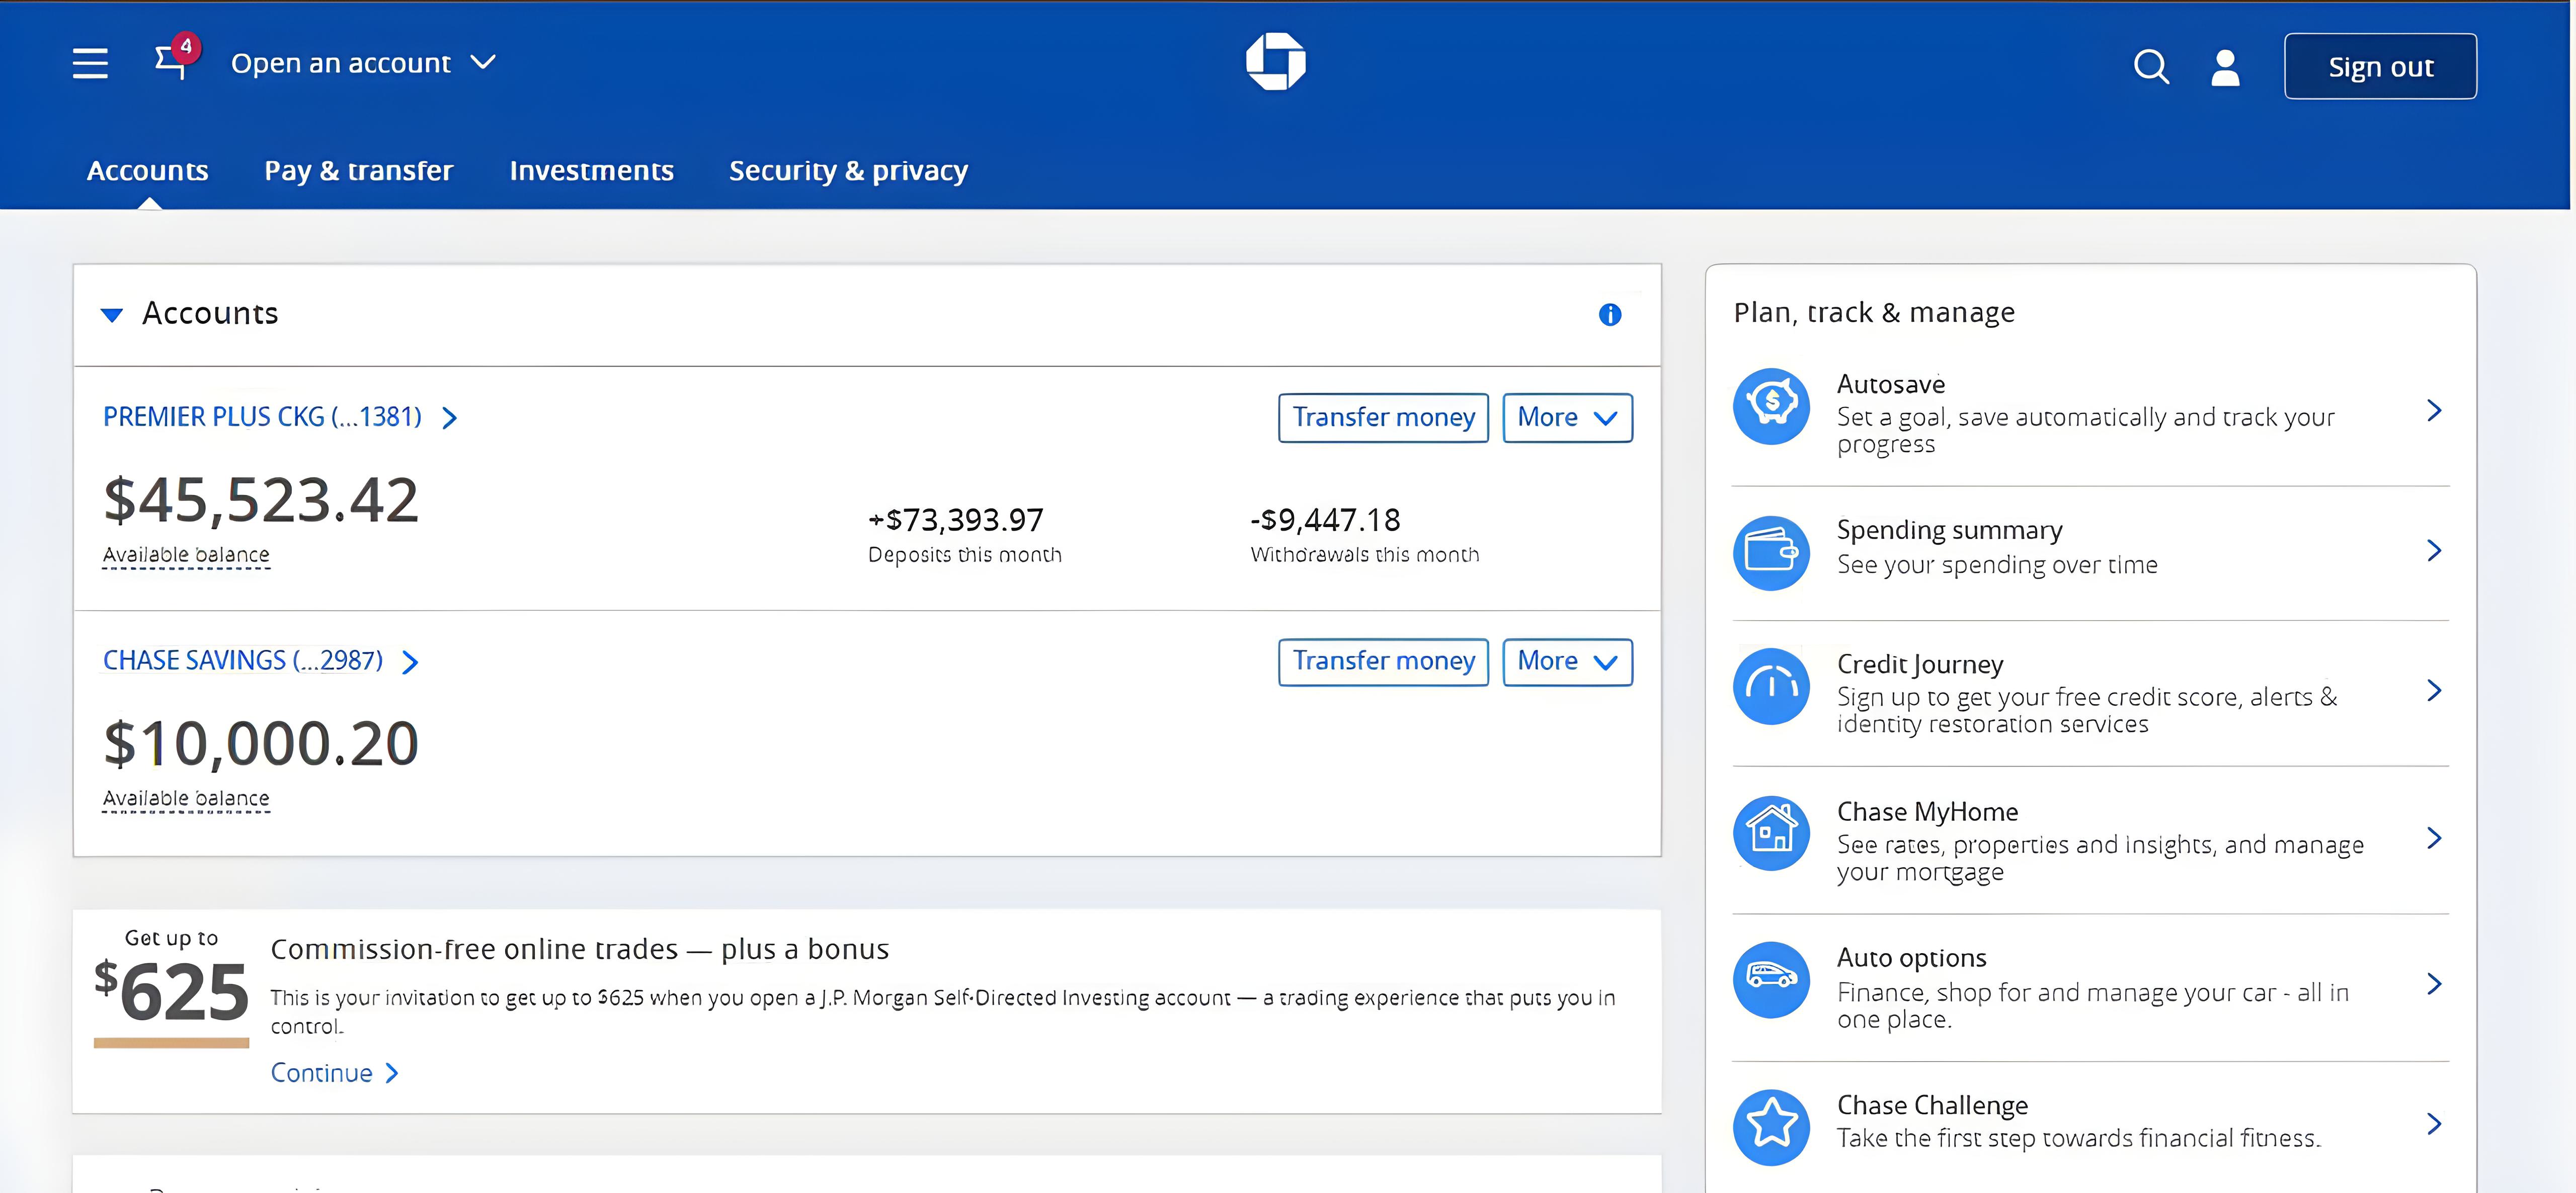Click the Chase octagon logo

1275,62
